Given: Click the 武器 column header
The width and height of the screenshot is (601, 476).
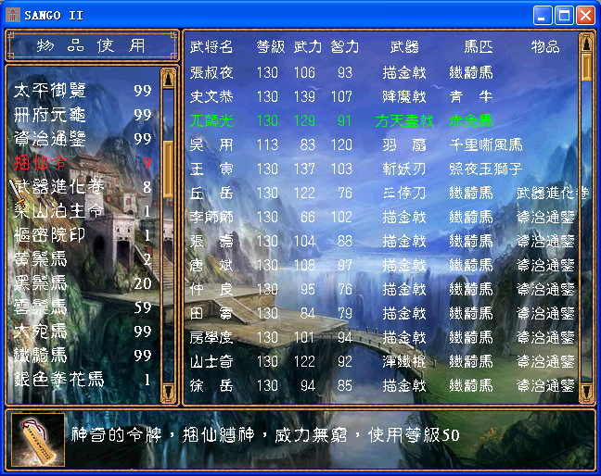Looking at the screenshot, I should (x=404, y=47).
